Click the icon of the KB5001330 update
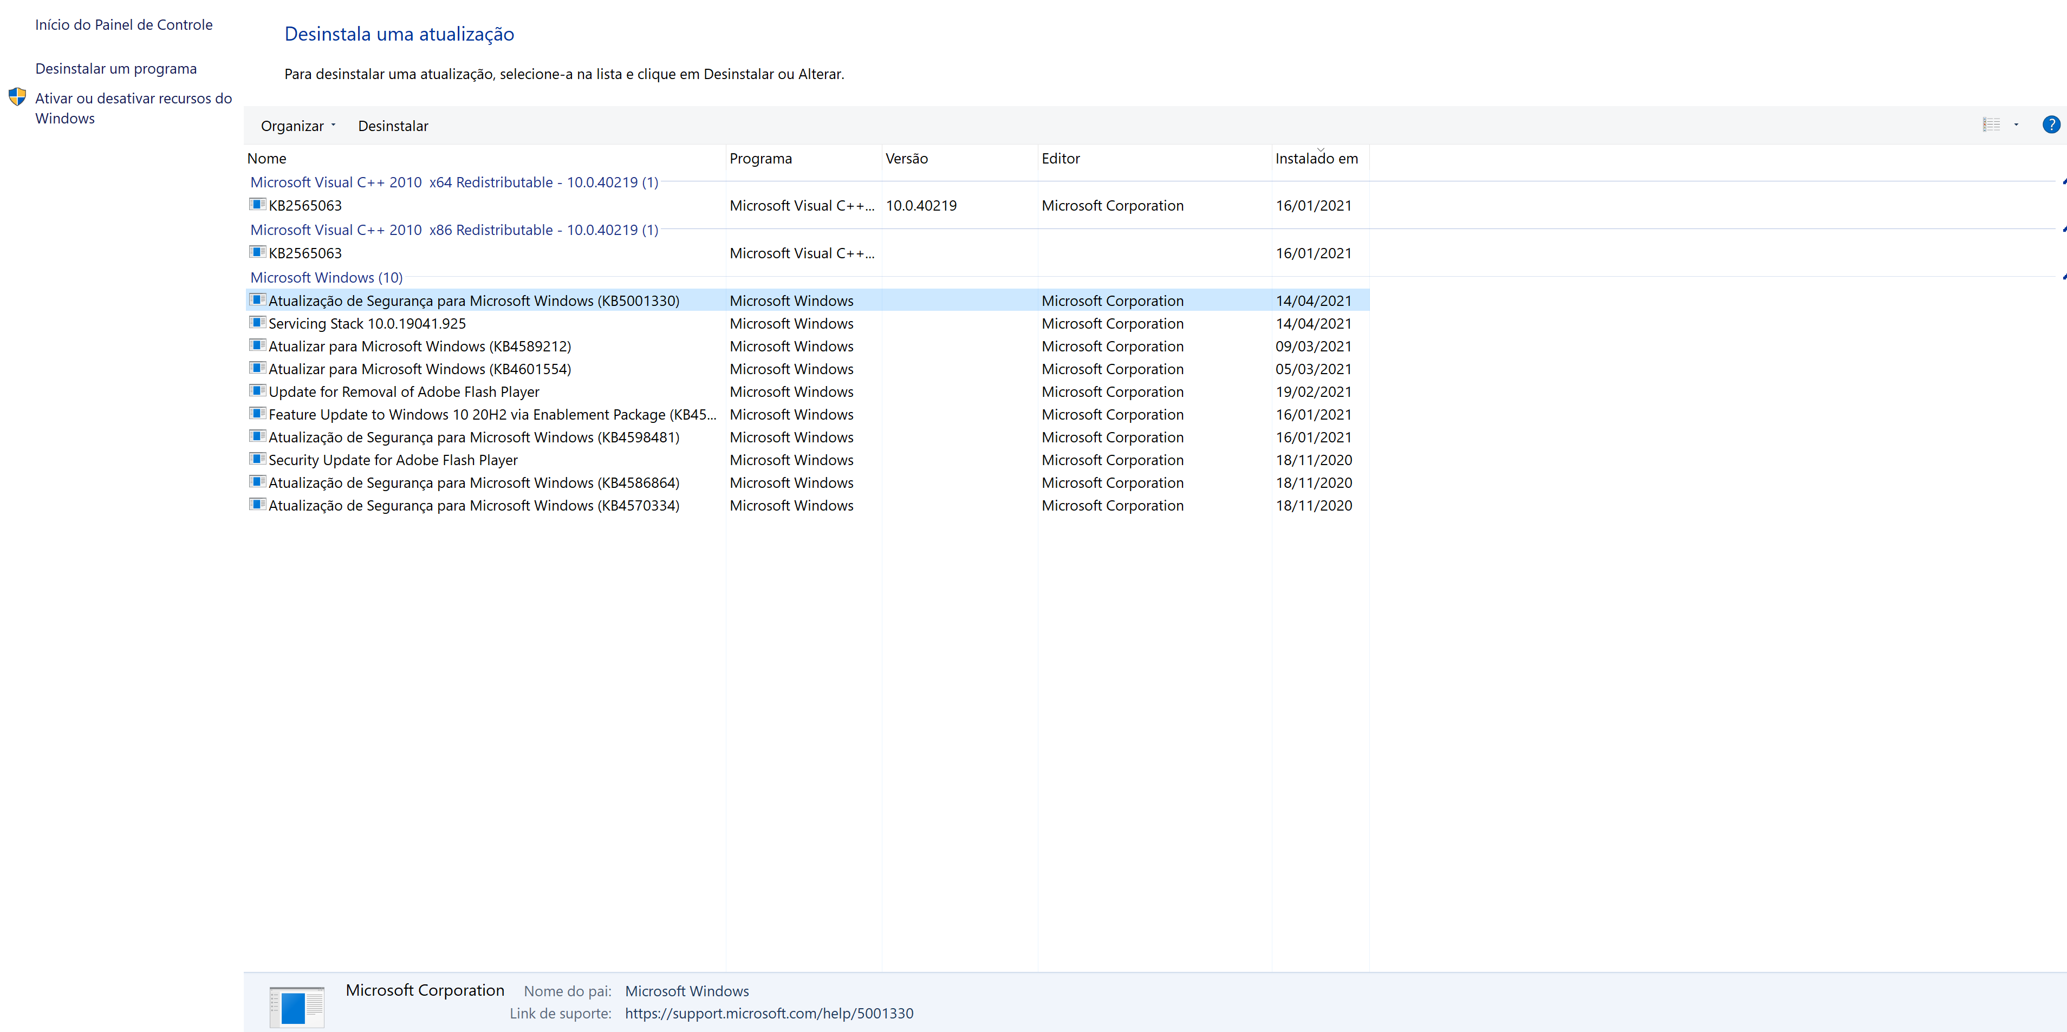The width and height of the screenshot is (2067, 1032). [x=257, y=300]
